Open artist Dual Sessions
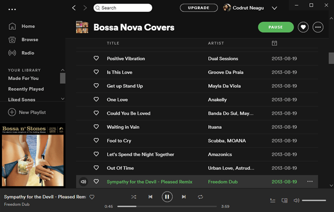334x212 pixels. tap(223, 59)
